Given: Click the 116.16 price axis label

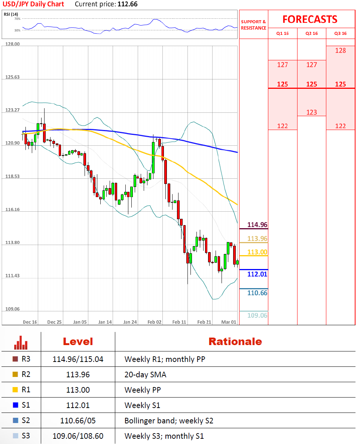Looking at the screenshot, I should 12,209.
